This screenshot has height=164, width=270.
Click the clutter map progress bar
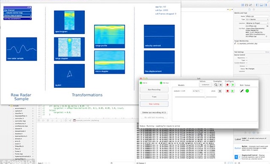18,16
